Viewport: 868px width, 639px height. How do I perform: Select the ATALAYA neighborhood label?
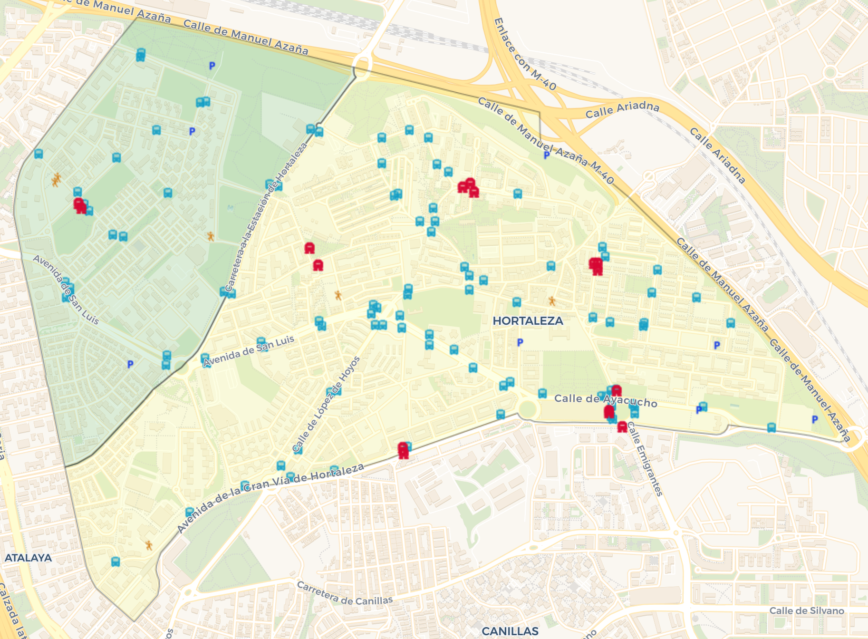click(x=28, y=558)
